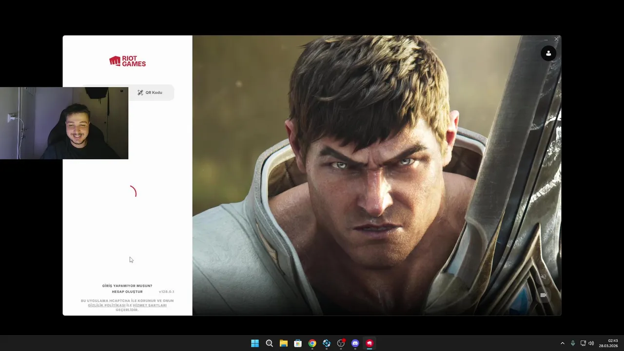Viewport: 624px width, 351px height.
Task: Open taskbar Search
Action: 269,343
